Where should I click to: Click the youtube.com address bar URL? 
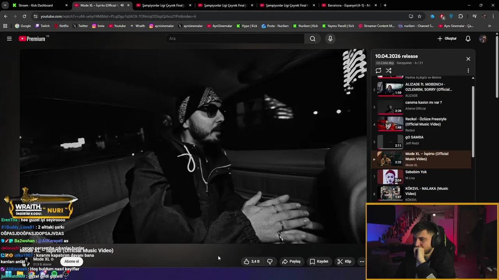tap(119, 16)
